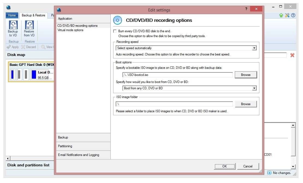Image resolution: width=303 pixels, height=183 pixels.
Task: Click the bootable ISO image path field
Action: (x=178, y=75)
